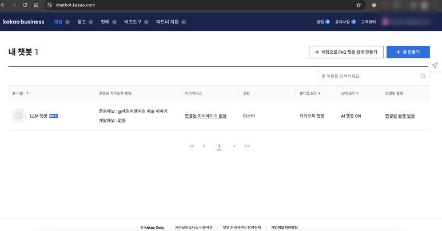Bookmark this page with the star icon
This screenshot has height=231, width=442.
(359, 5)
